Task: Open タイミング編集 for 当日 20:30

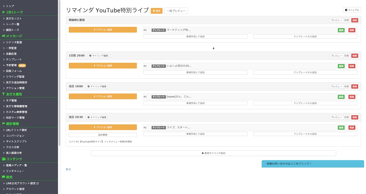Action: (97, 117)
